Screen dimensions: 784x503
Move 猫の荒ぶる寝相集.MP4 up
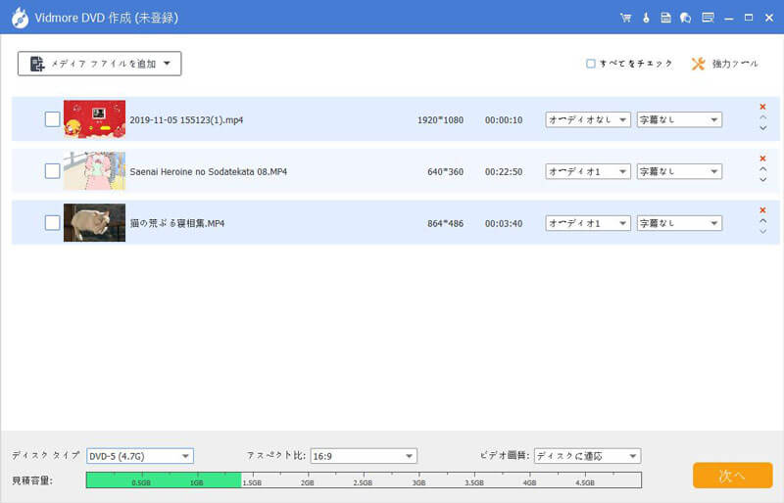point(763,221)
